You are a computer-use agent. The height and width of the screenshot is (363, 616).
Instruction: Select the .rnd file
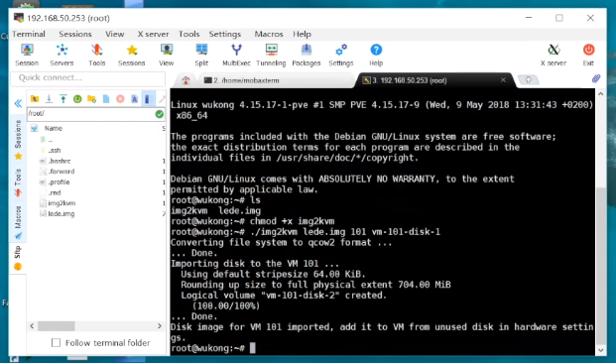click(x=55, y=192)
